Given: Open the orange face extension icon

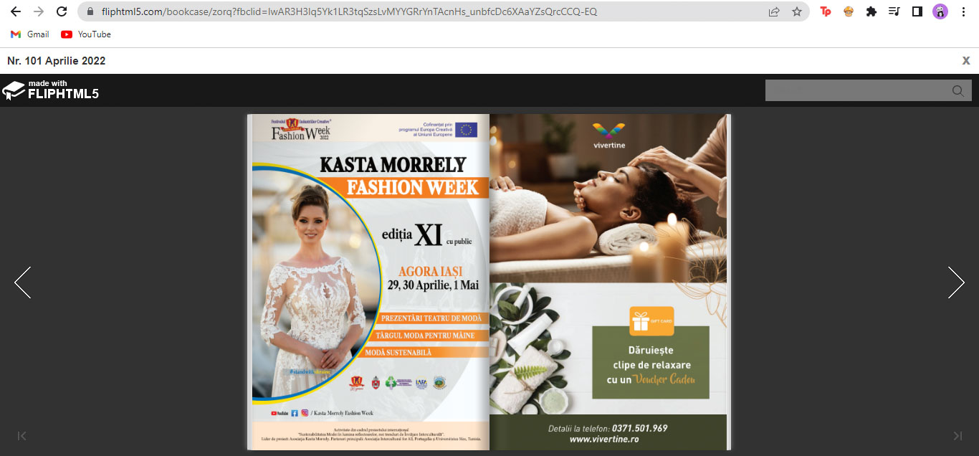Looking at the screenshot, I should (849, 11).
